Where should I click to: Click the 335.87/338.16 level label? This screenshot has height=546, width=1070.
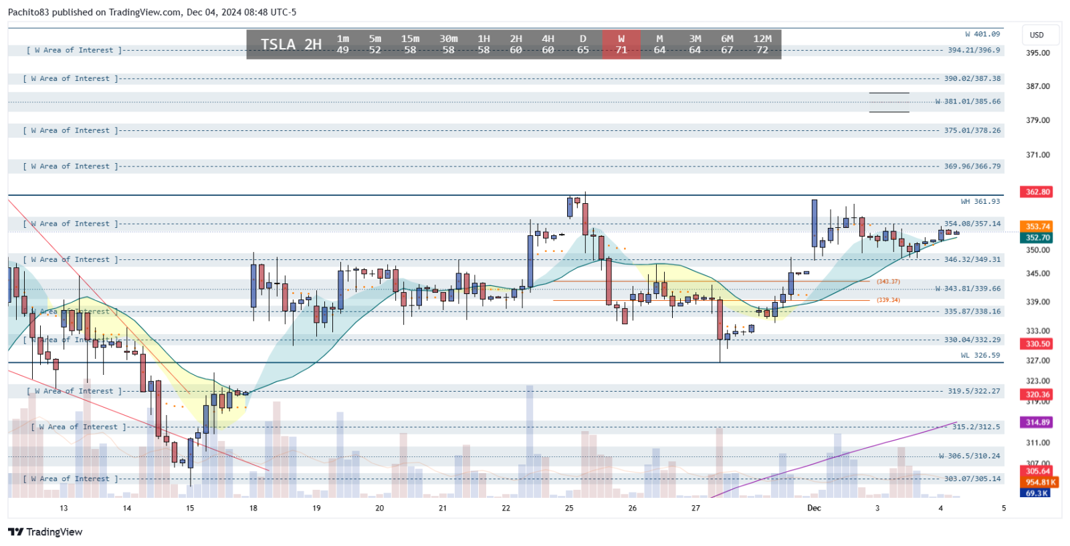tap(972, 311)
